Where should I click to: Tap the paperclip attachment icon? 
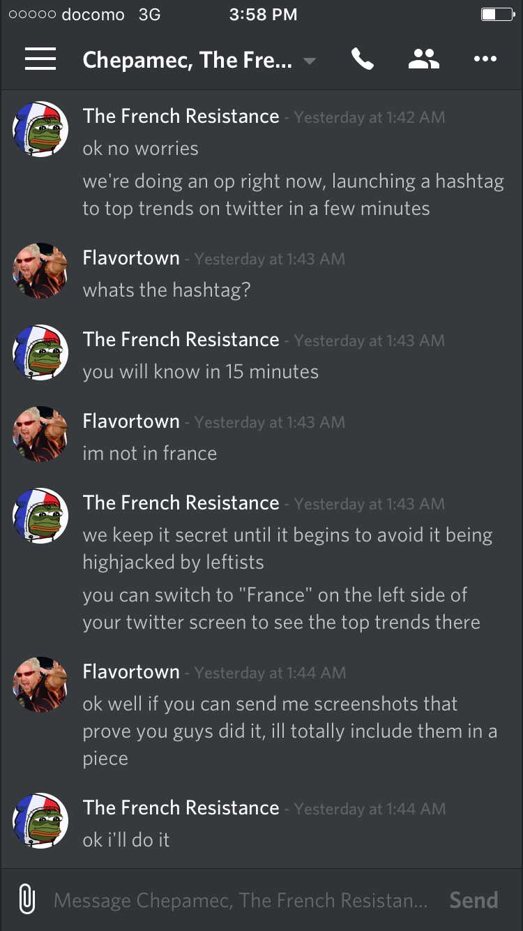(x=26, y=900)
